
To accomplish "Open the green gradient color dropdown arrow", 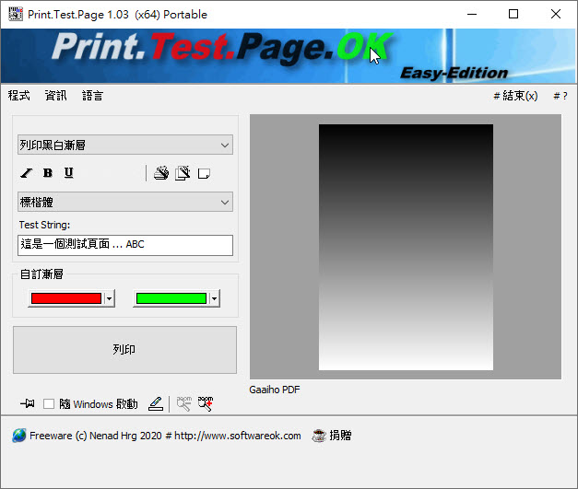I will (x=214, y=298).
